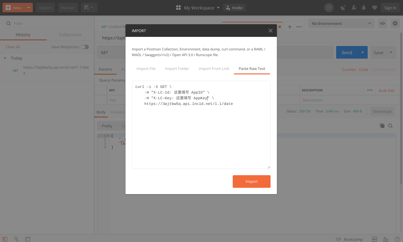Toggle sidebar icon in status bar
Screen dimensions: 403x242
point(5,239)
